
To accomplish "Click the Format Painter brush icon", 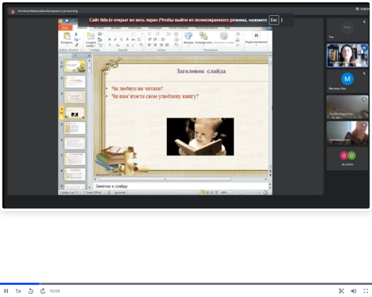I will (x=76, y=45).
